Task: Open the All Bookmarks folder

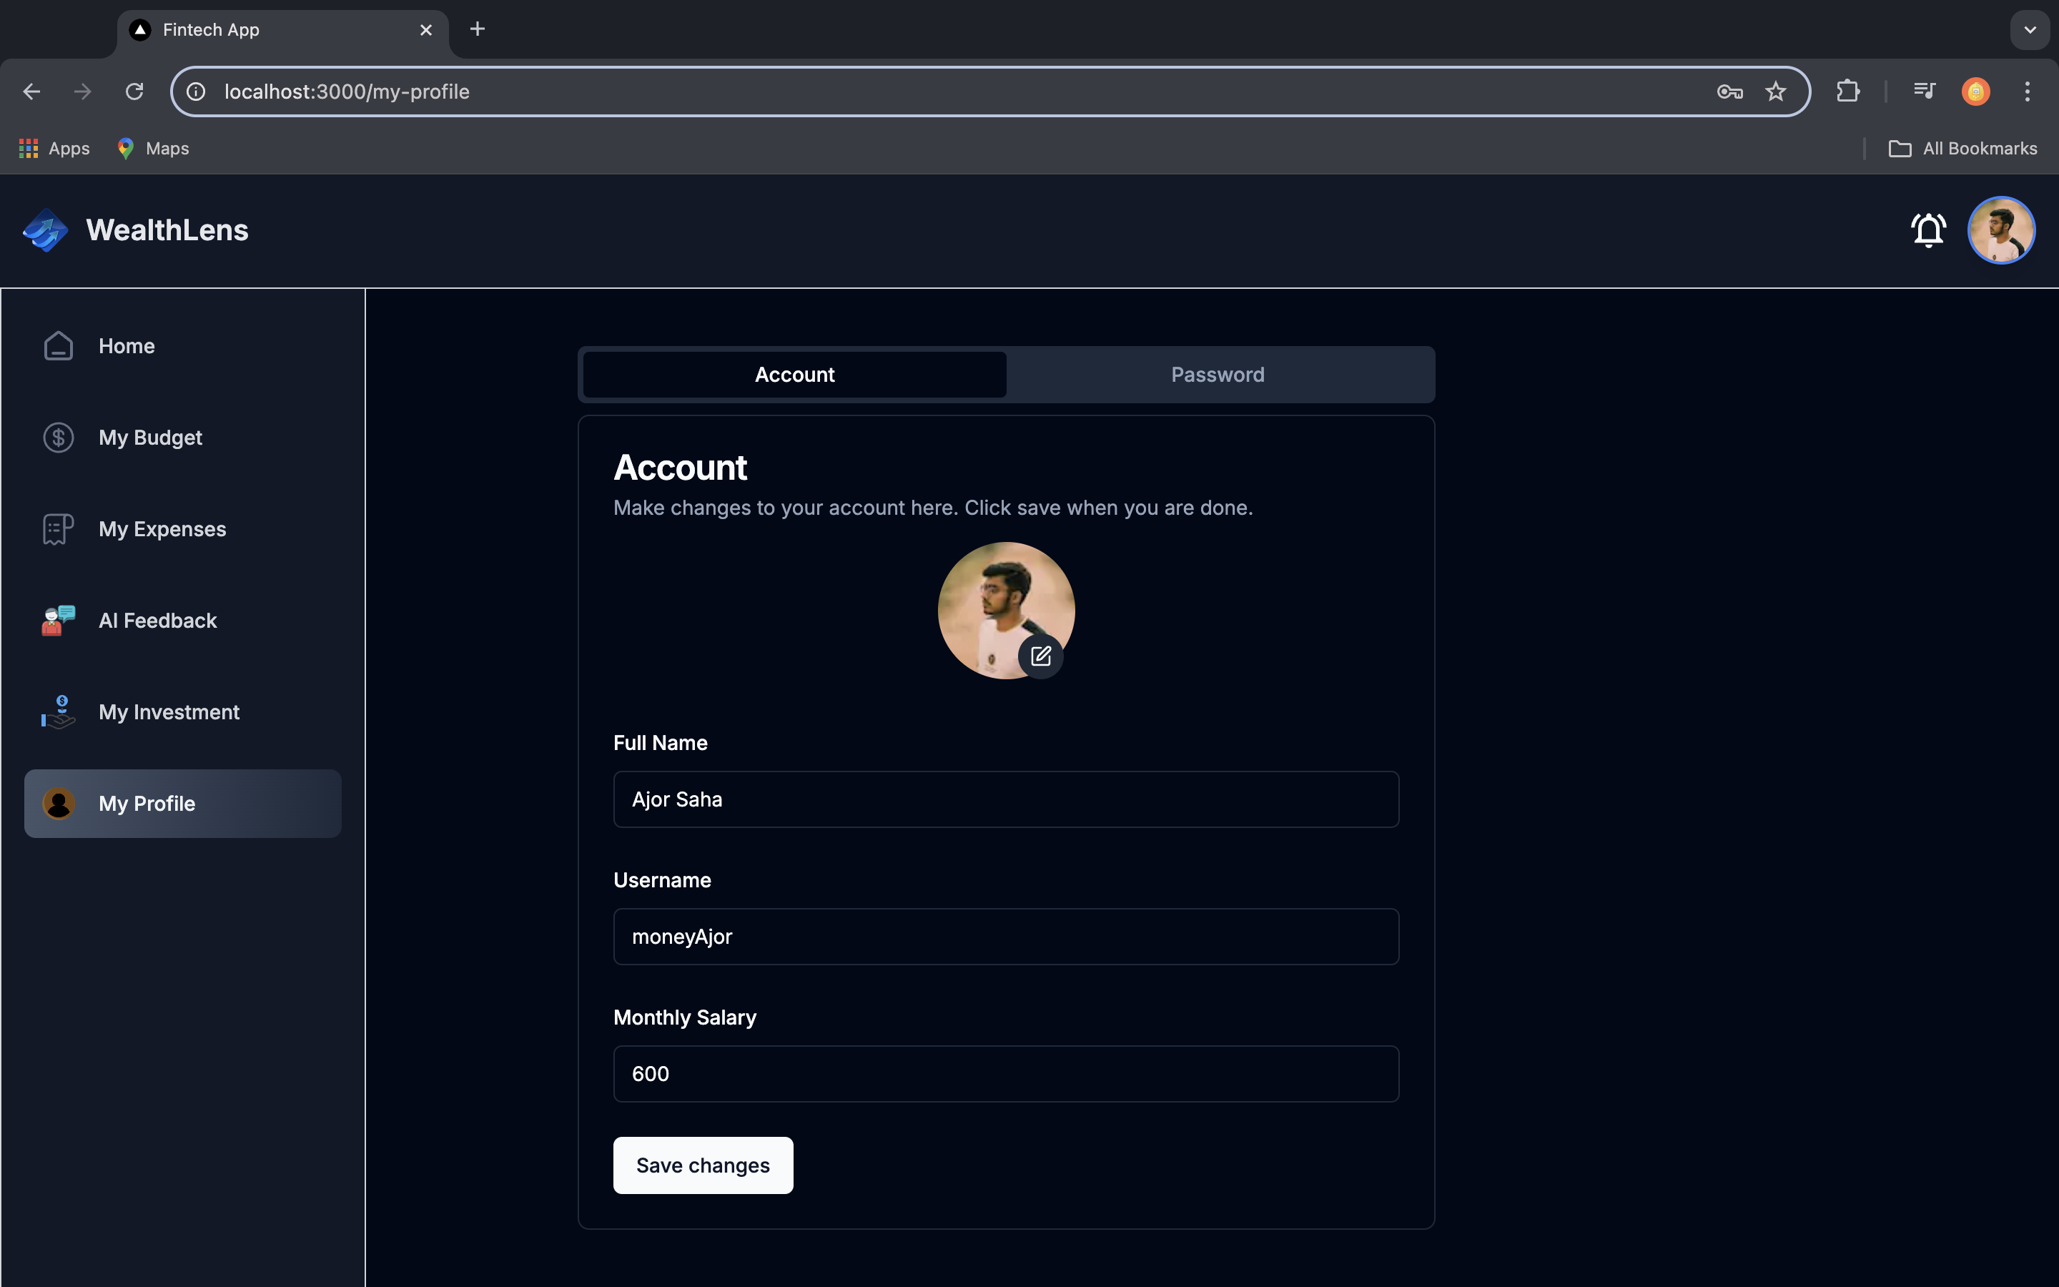Action: [x=1963, y=149]
